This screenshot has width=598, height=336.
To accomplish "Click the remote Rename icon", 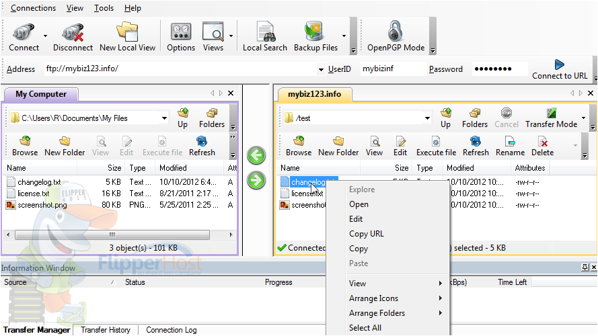I will click(510, 141).
